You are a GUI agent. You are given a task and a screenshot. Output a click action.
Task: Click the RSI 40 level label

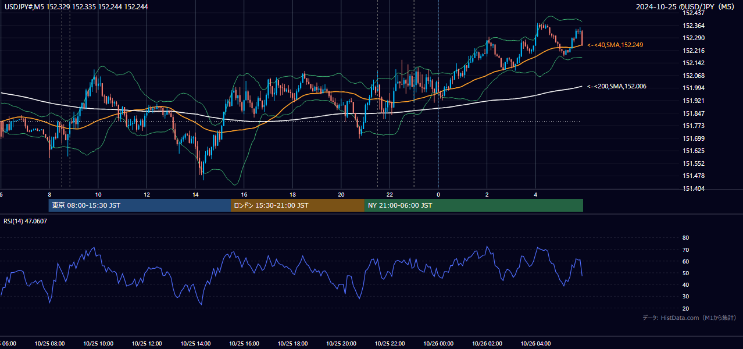[685, 284]
